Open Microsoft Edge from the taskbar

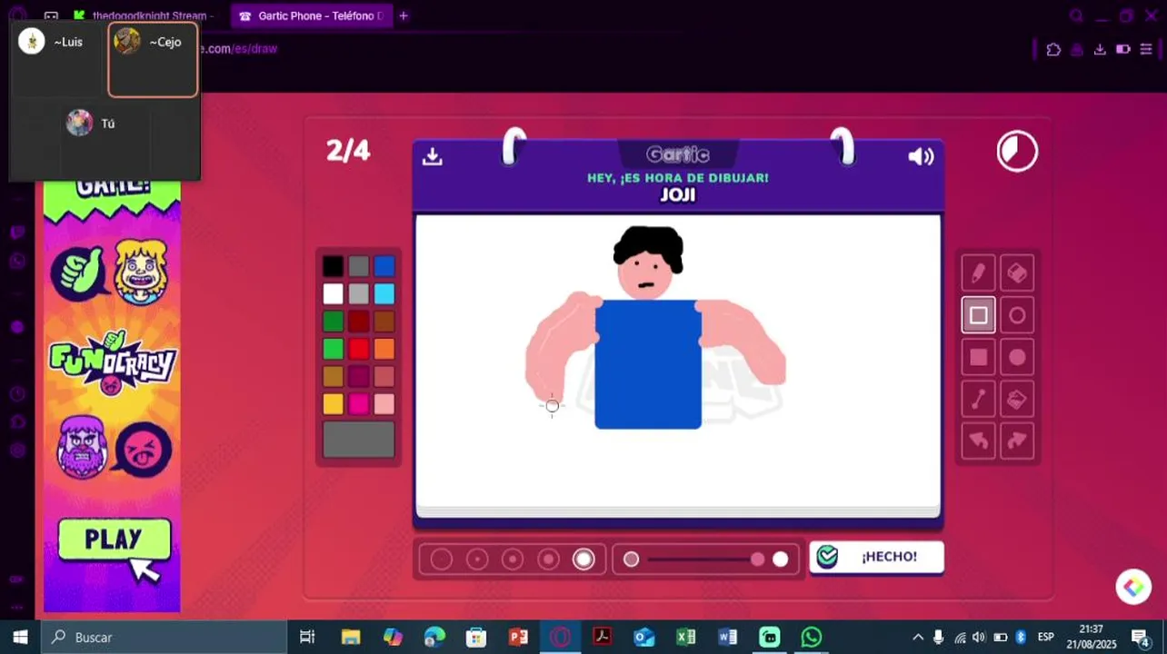click(434, 637)
